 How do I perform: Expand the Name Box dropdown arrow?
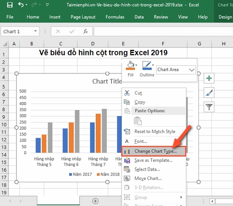coord(35,31)
